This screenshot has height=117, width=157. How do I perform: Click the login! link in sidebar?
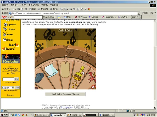(x=14, y=45)
